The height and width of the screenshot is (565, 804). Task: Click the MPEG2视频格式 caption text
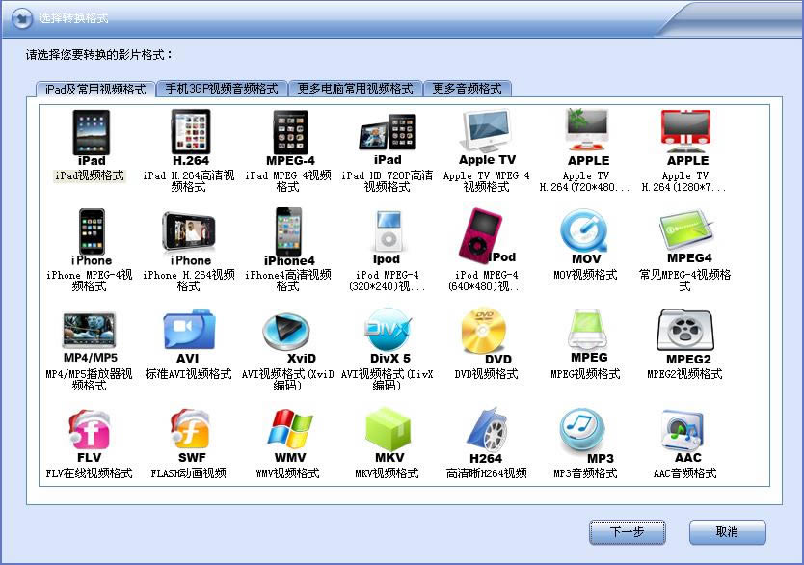click(x=685, y=374)
